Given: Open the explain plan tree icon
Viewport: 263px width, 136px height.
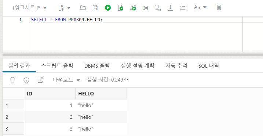Looking at the screenshot, I should (145, 8).
